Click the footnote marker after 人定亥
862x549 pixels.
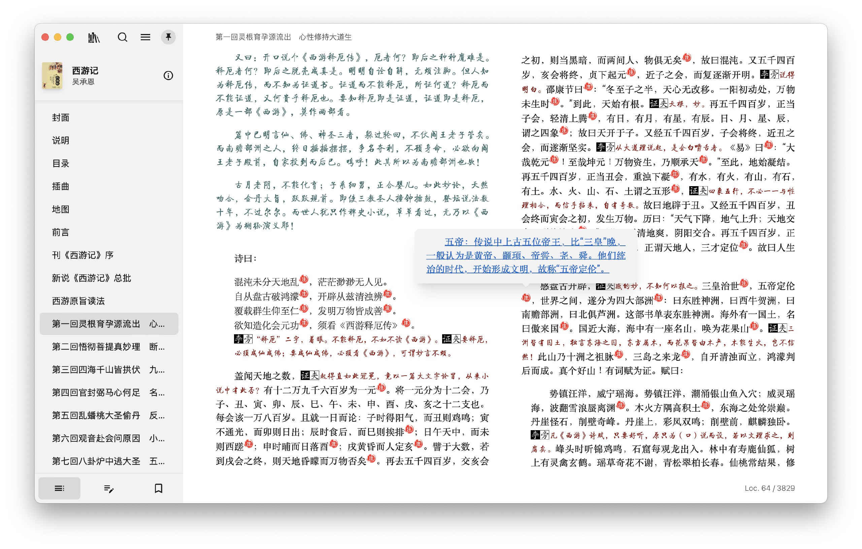tap(419, 443)
